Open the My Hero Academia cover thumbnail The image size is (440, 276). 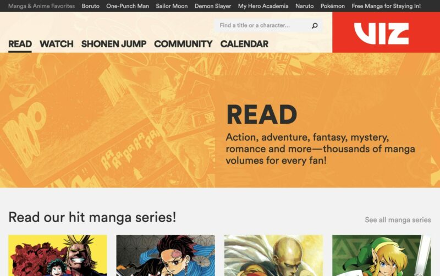tap(58, 256)
